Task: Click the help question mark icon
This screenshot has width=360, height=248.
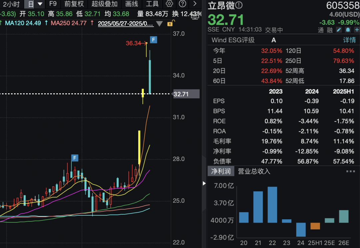Action: click(182, 4)
